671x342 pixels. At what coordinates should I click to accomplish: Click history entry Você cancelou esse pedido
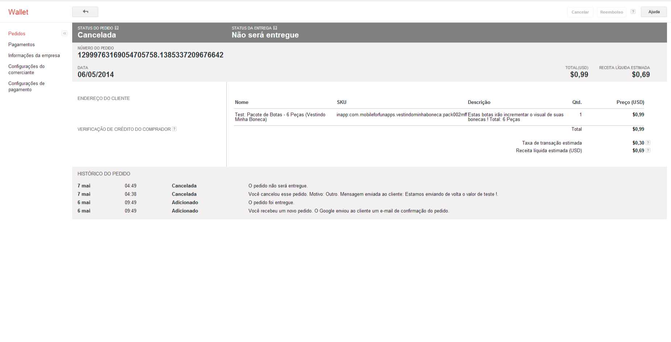(x=373, y=194)
